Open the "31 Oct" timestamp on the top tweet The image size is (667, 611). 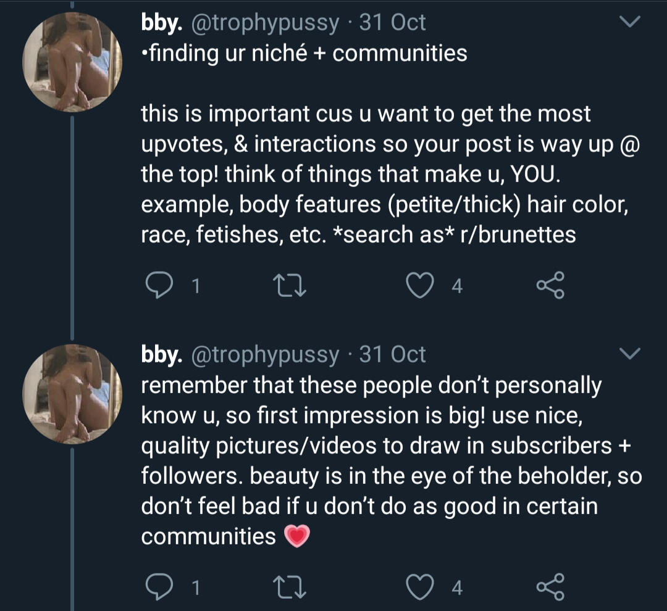coord(392,23)
